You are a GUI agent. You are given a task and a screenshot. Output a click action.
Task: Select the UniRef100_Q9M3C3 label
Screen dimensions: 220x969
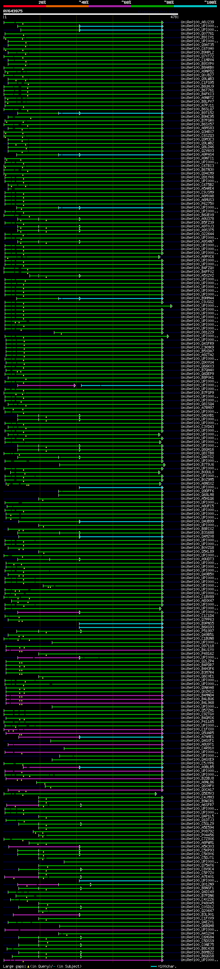click(x=197, y=139)
